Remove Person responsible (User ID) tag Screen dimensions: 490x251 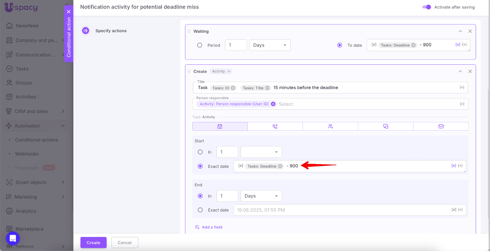click(x=273, y=104)
